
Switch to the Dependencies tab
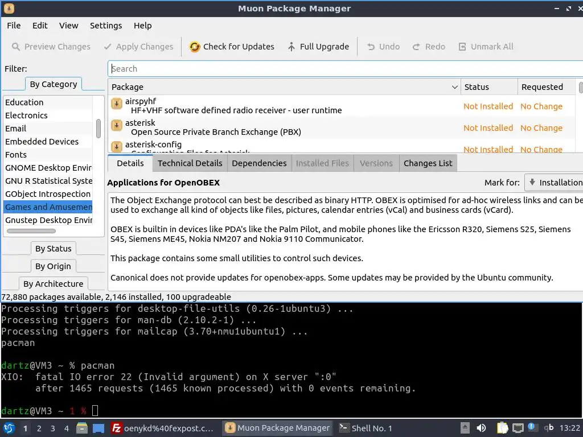click(x=259, y=163)
